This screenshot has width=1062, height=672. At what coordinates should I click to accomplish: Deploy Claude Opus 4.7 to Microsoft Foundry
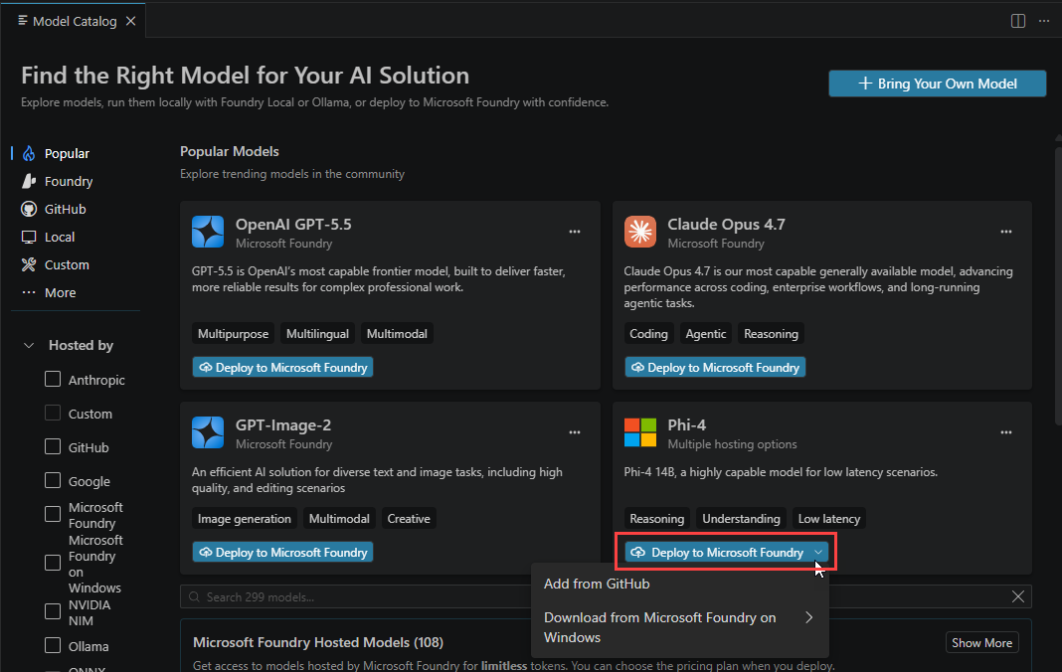(x=715, y=367)
